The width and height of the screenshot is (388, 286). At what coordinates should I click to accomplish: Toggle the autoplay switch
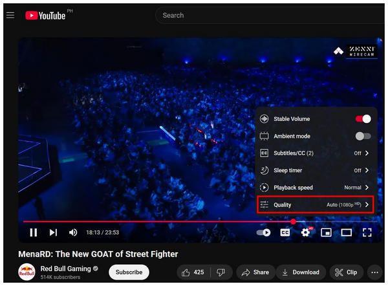pyautogui.click(x=263, y=232)
